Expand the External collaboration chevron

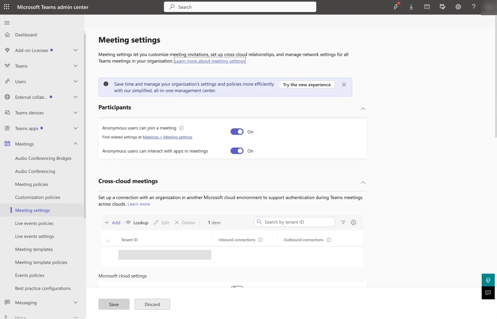(76, 97)
